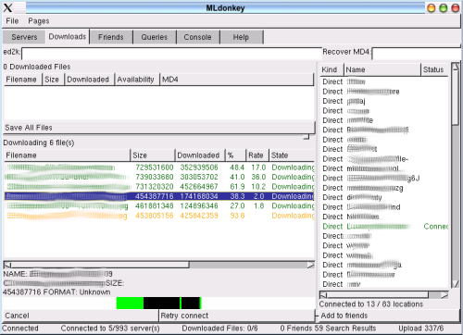Click the 36.0 rate value

point(258,177)
